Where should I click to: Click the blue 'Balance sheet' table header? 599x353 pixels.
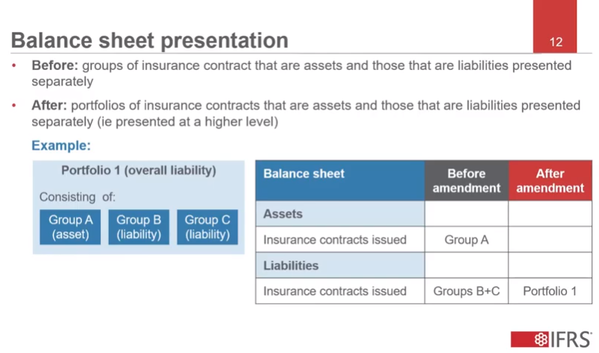[x=304, y=174]
